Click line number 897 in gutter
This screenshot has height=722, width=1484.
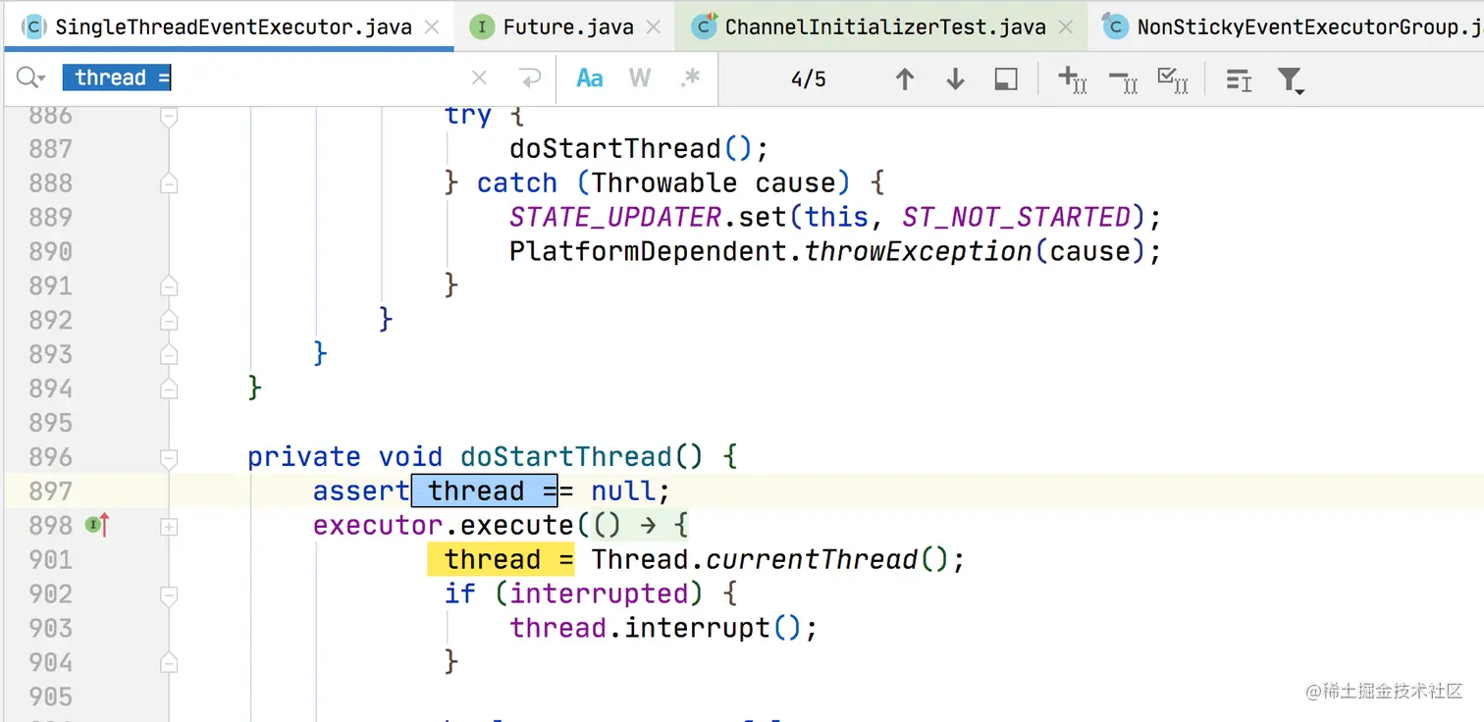[50, 490]
